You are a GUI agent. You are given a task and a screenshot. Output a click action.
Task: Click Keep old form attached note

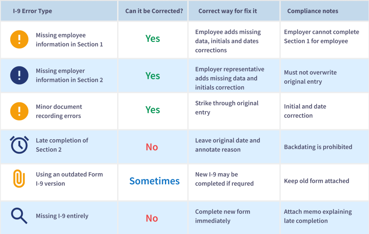click(x=316, y=181)
